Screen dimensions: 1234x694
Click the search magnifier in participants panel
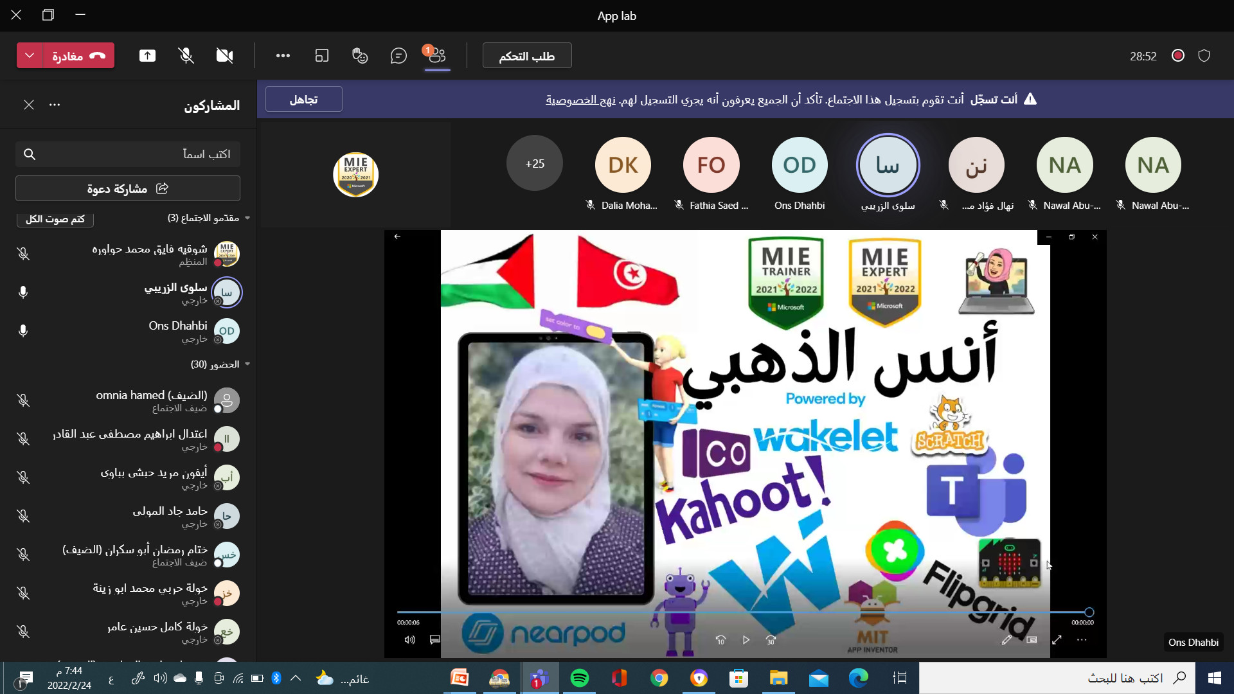(x=30, y=154)
